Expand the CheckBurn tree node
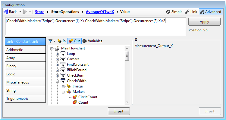The width and height of the screenshot is (226, 120). point(57,76)
